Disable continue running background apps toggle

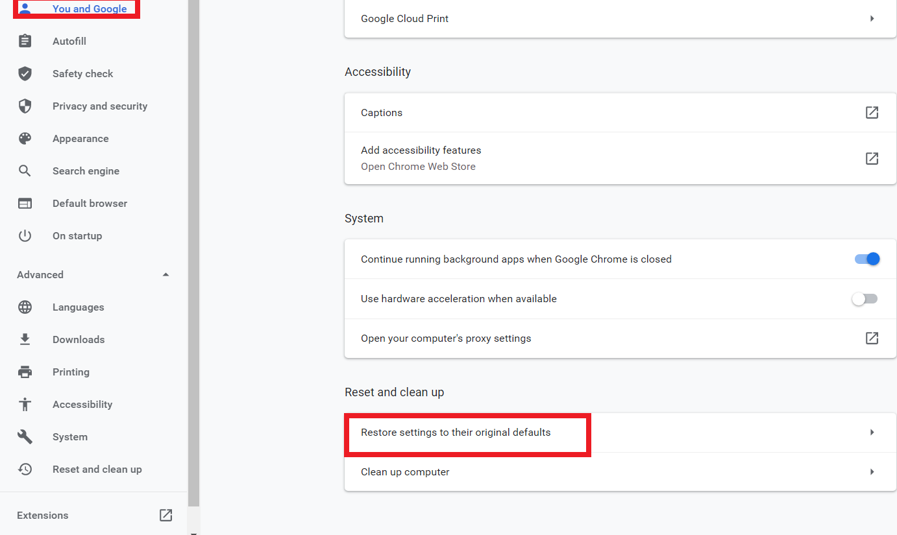coord(866,259)
